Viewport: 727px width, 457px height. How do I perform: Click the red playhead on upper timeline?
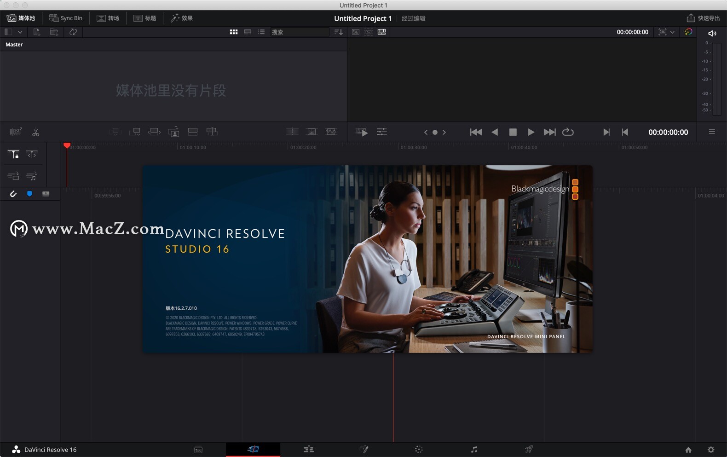point(67,146)
